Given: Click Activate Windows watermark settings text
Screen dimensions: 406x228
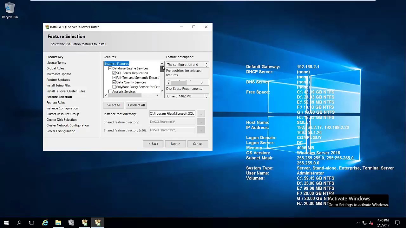Looking at the screenshot, I should pos(358,205).
